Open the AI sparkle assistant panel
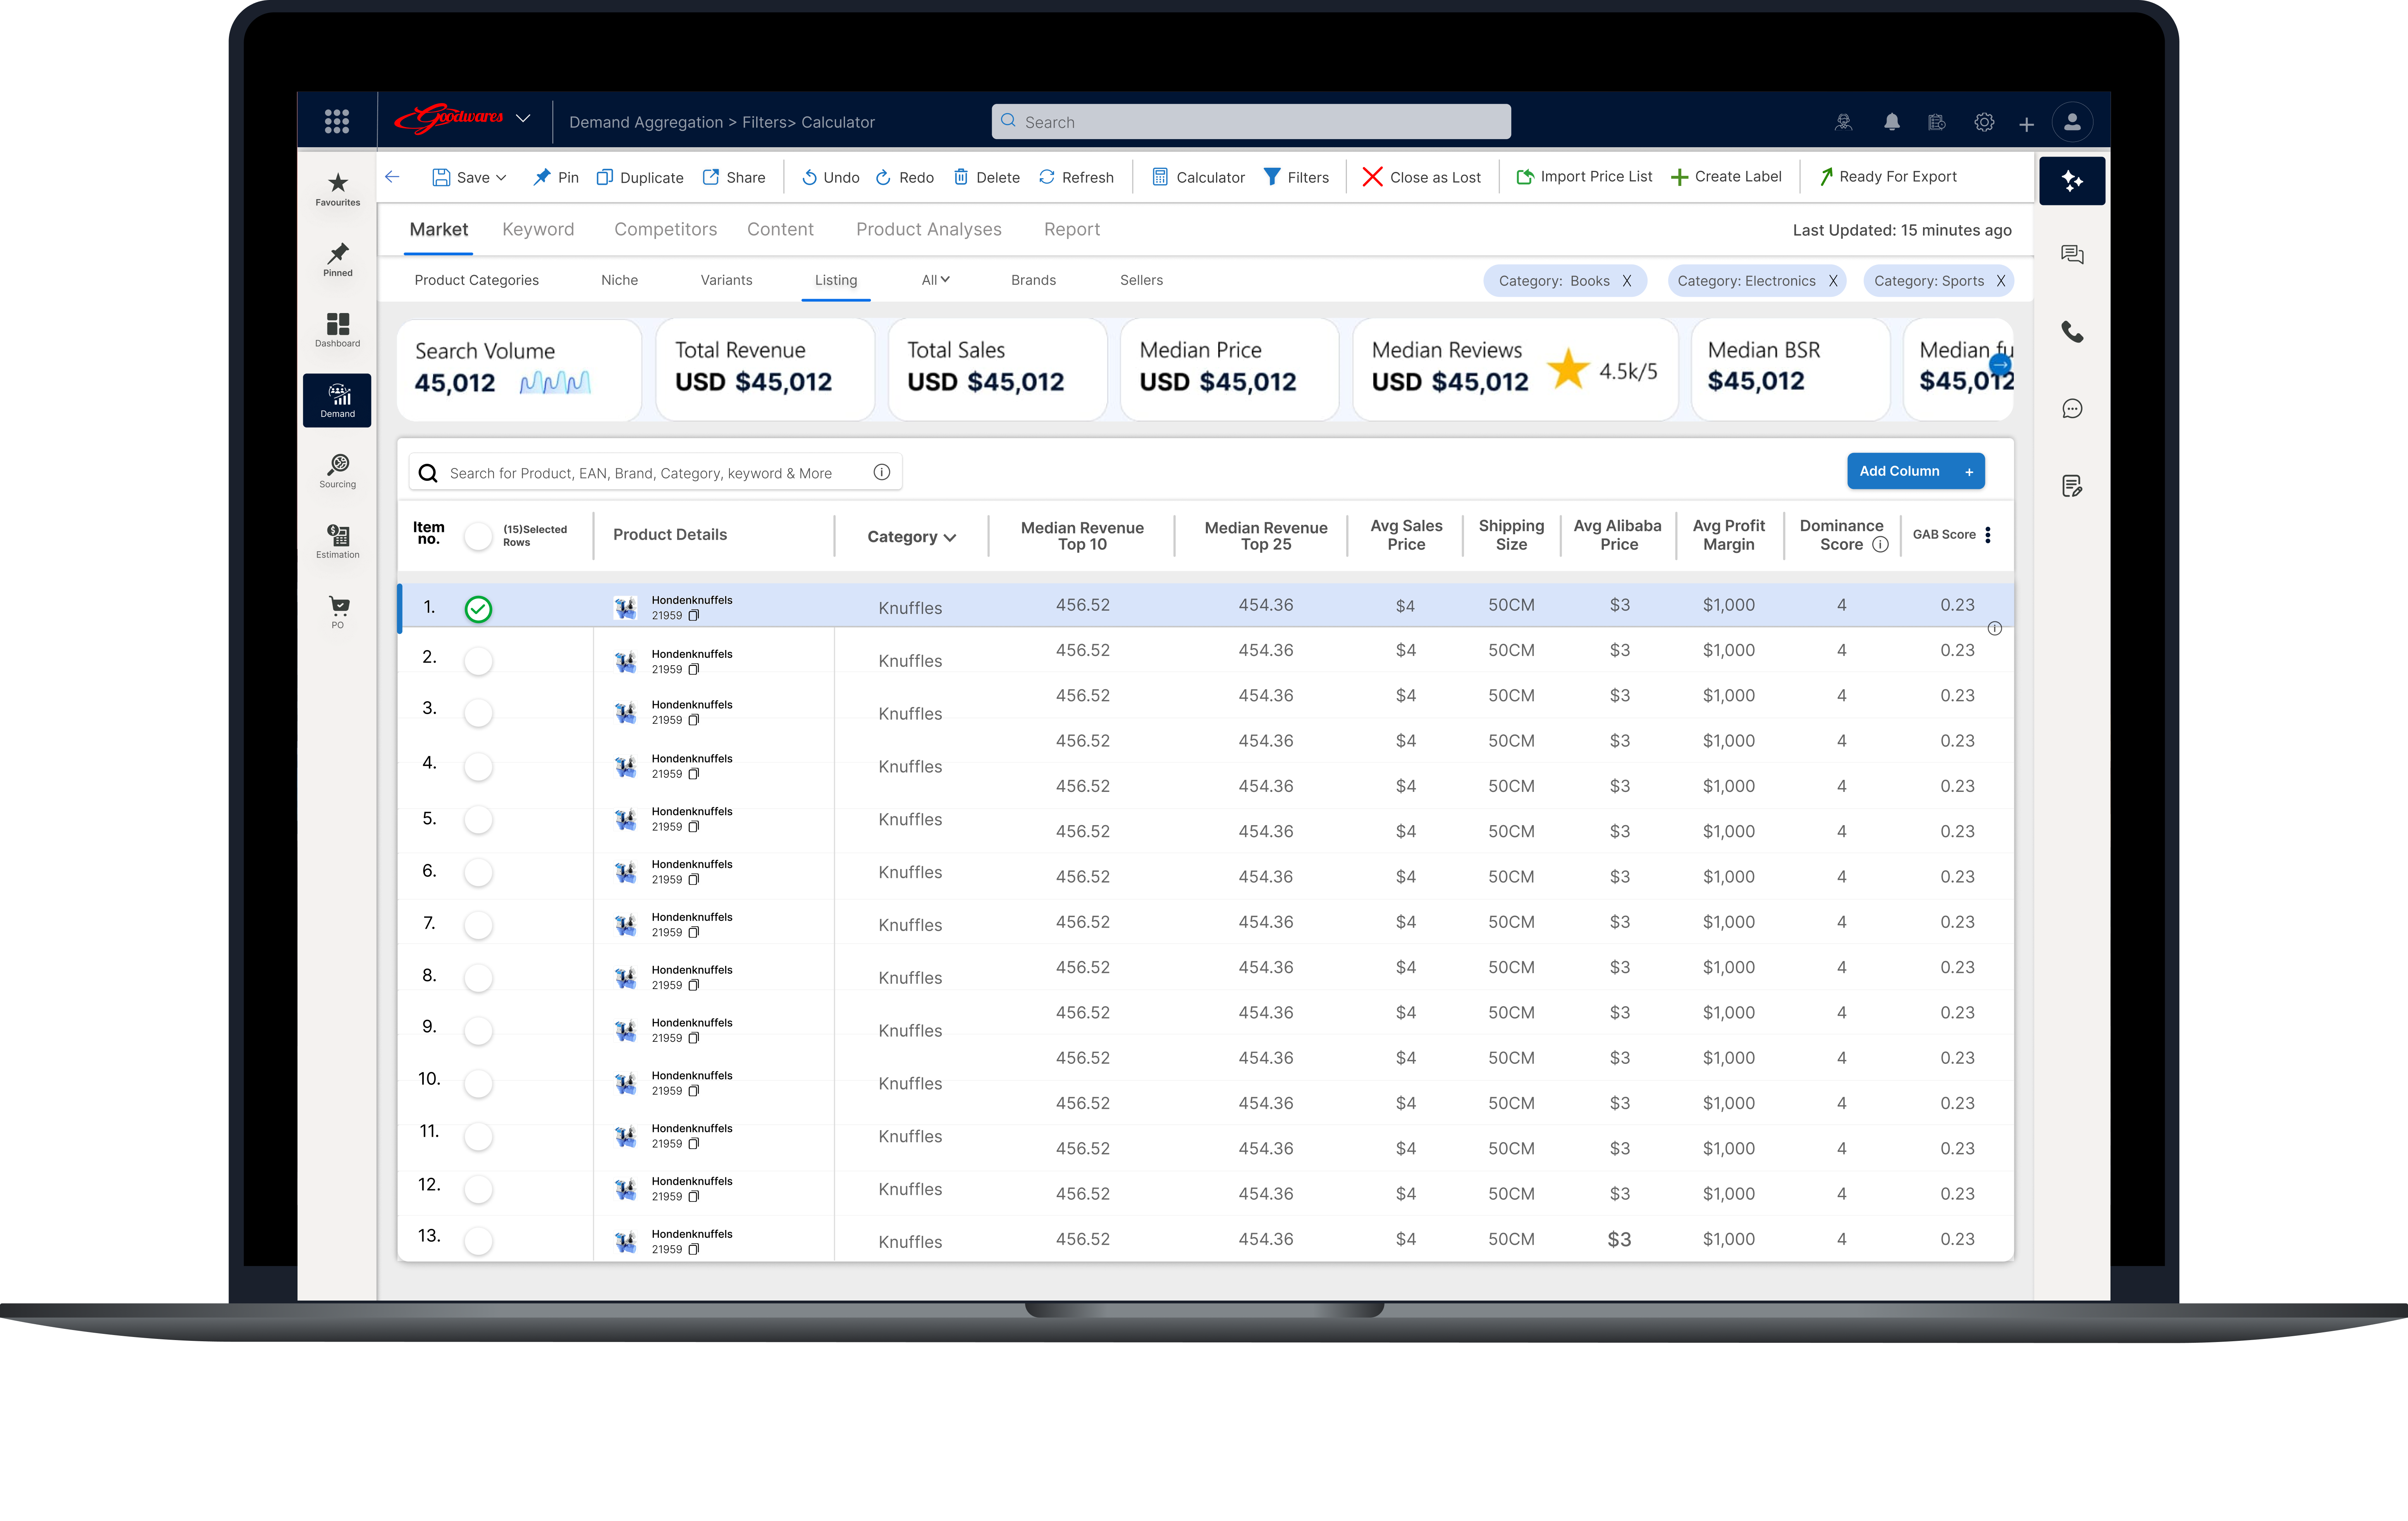This screenshot has height=1521, width=2408. pyautogui.click(x=2072, y=181)
